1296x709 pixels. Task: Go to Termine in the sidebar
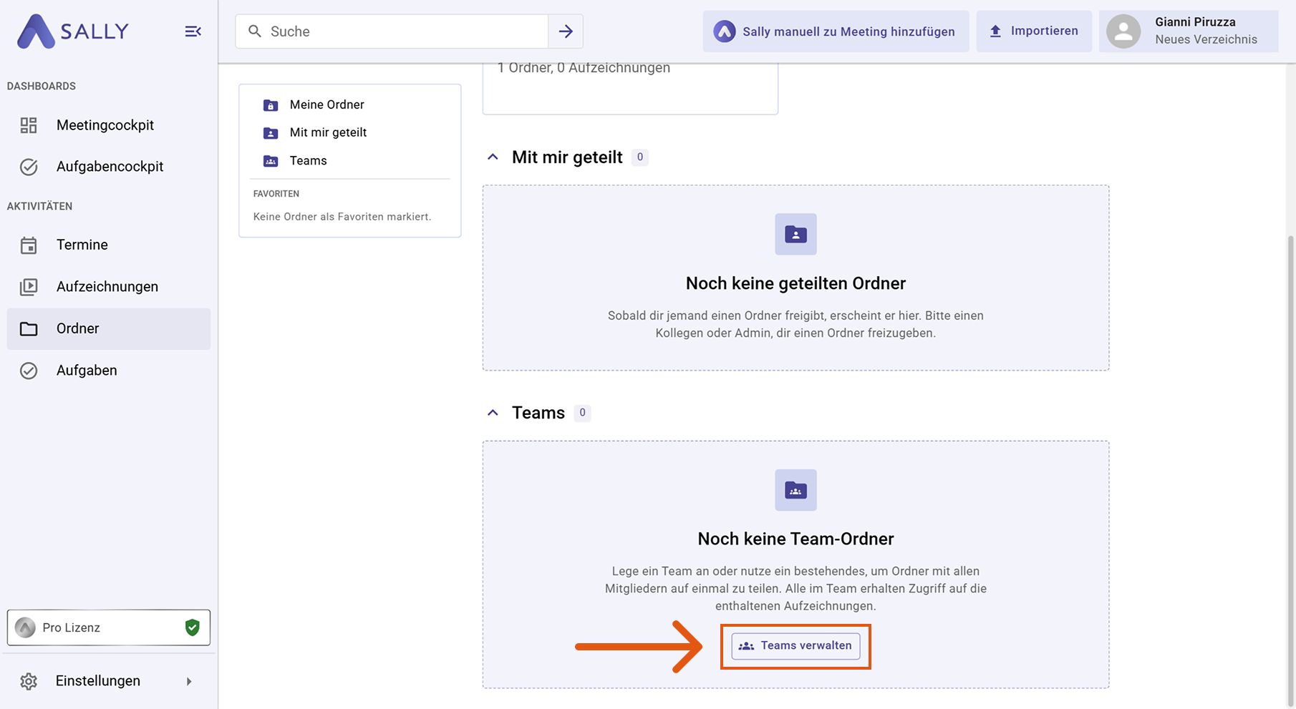click(x=82, y=245)
